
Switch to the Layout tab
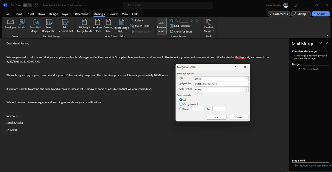pos(66,14)
